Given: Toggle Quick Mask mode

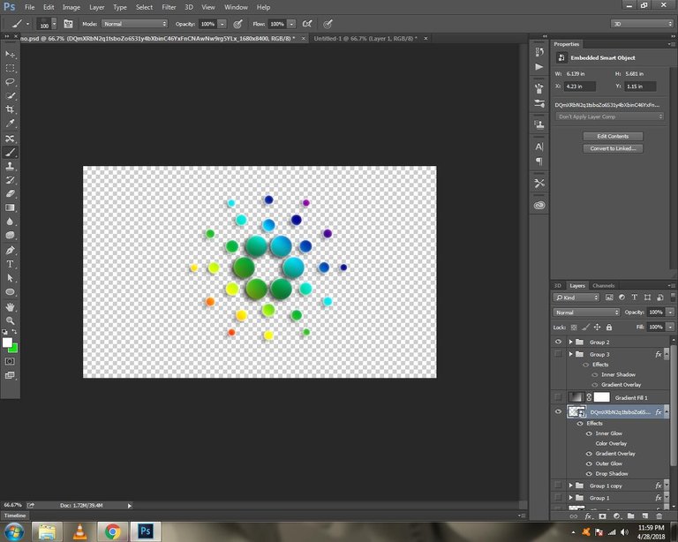Looking at the screenshot, I should (x=10, y=361).
